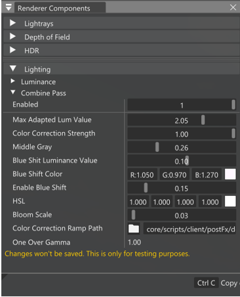240x297 pixels.
Task: Expand the Depth of Field section
Action: (12, 37)
